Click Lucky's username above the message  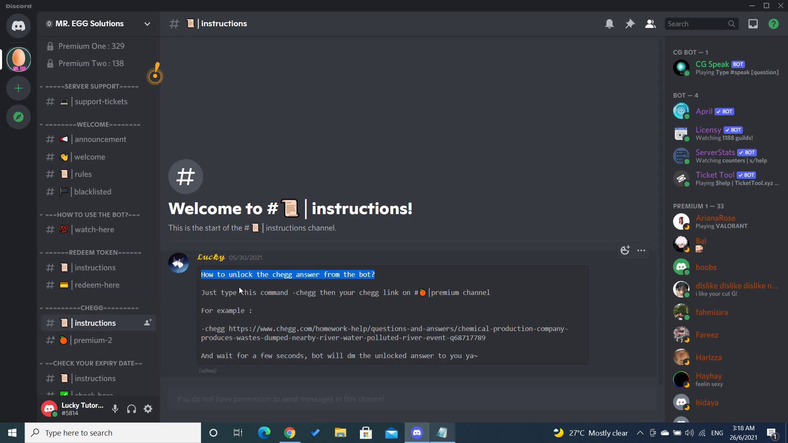(210, 257)
